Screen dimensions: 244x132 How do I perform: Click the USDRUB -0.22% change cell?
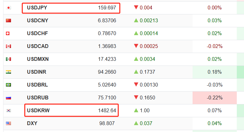tap(215, 98)
